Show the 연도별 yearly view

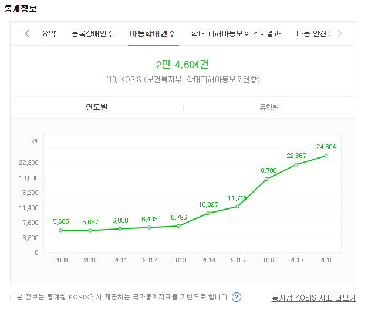pyautogui.click(x=97, y=107)
